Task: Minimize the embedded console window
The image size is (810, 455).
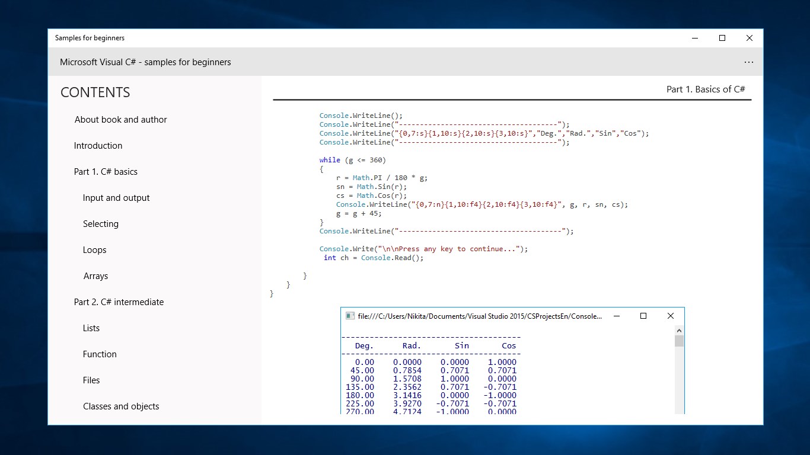Action: (x=617, y=316)
